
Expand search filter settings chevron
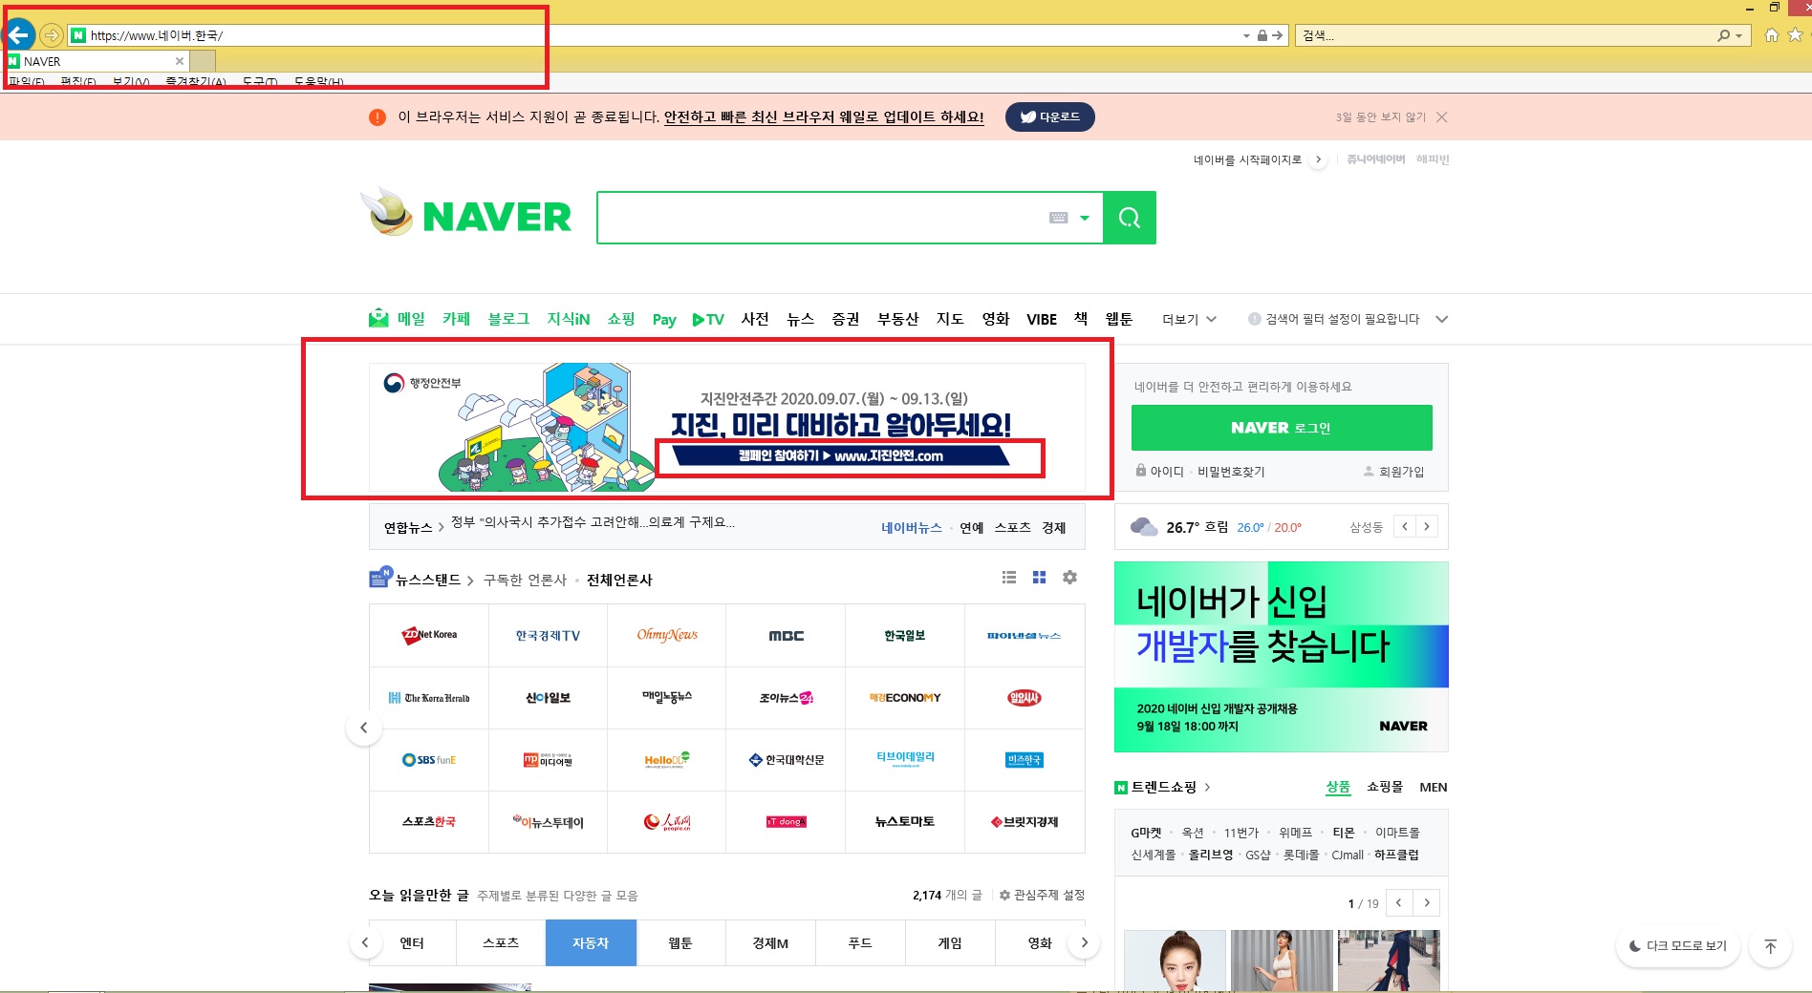click(x=1441, y=319)
